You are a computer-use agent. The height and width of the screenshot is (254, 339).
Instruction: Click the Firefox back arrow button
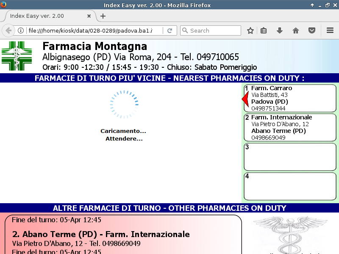click(8, 30)
